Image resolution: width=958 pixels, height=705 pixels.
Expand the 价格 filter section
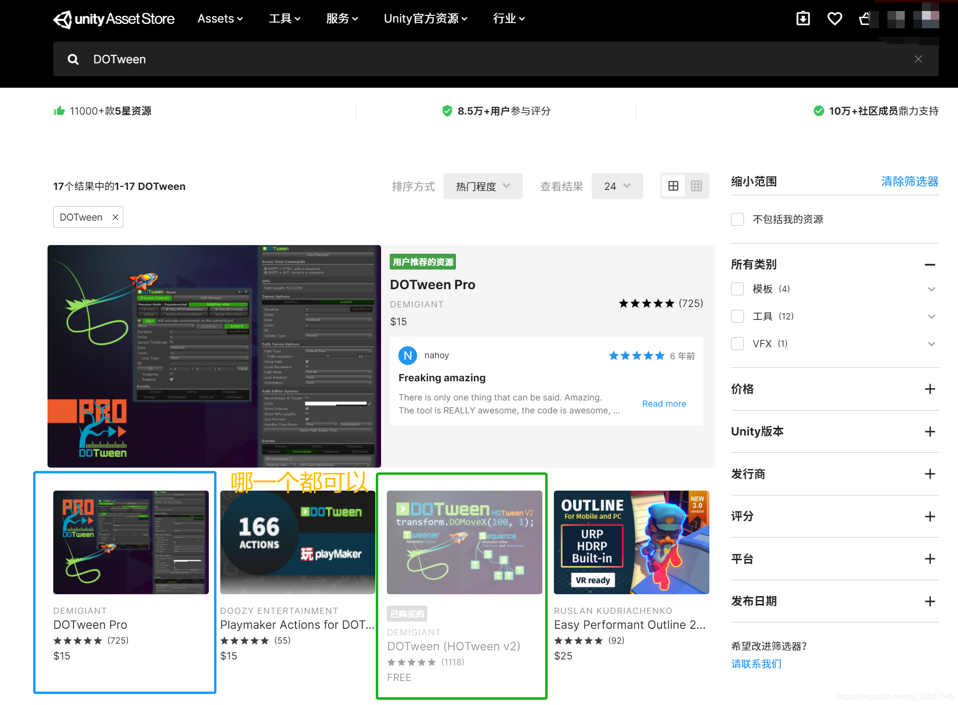[929, 389]
